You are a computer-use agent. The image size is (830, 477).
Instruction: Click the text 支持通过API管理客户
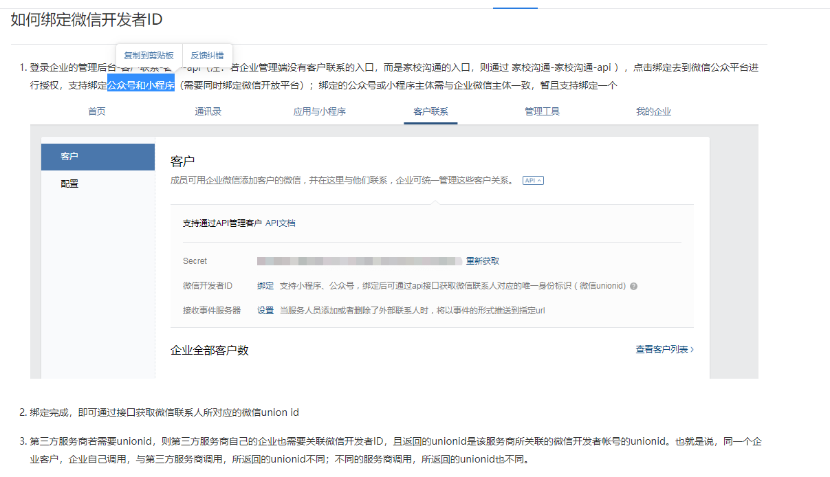click(222, 223)
